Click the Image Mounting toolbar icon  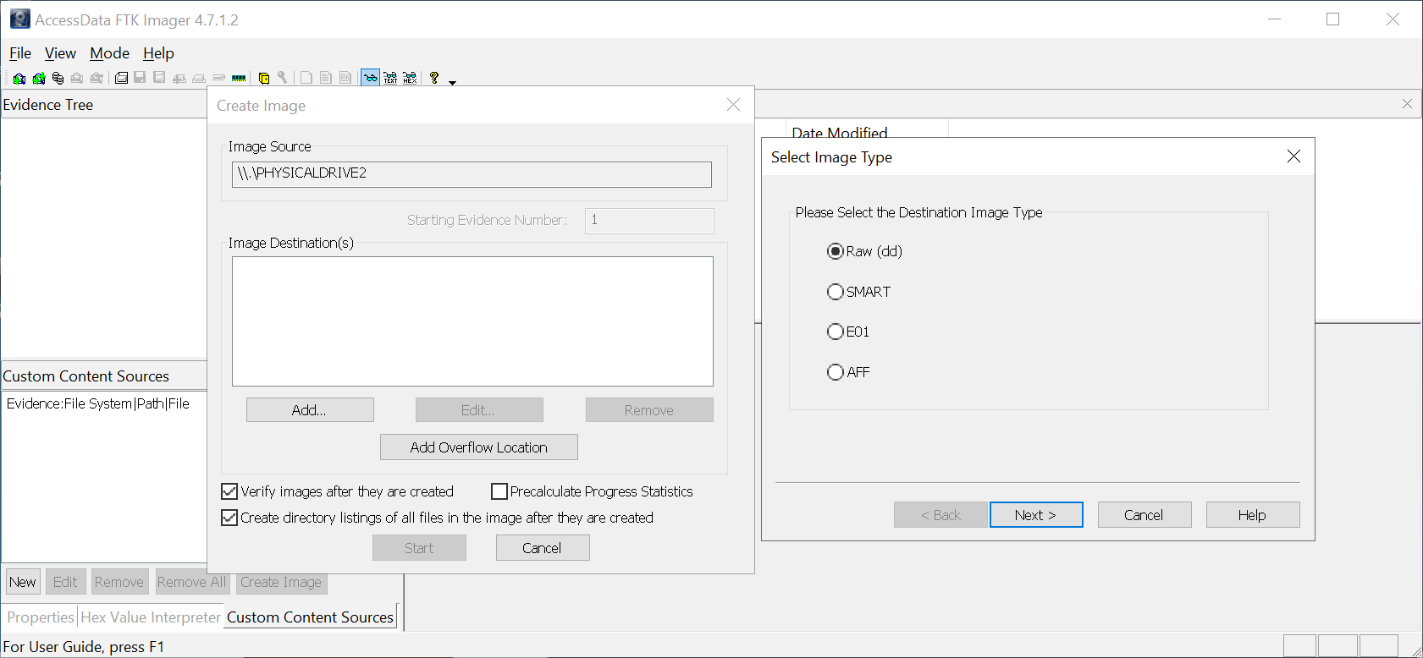click(58, 79)
